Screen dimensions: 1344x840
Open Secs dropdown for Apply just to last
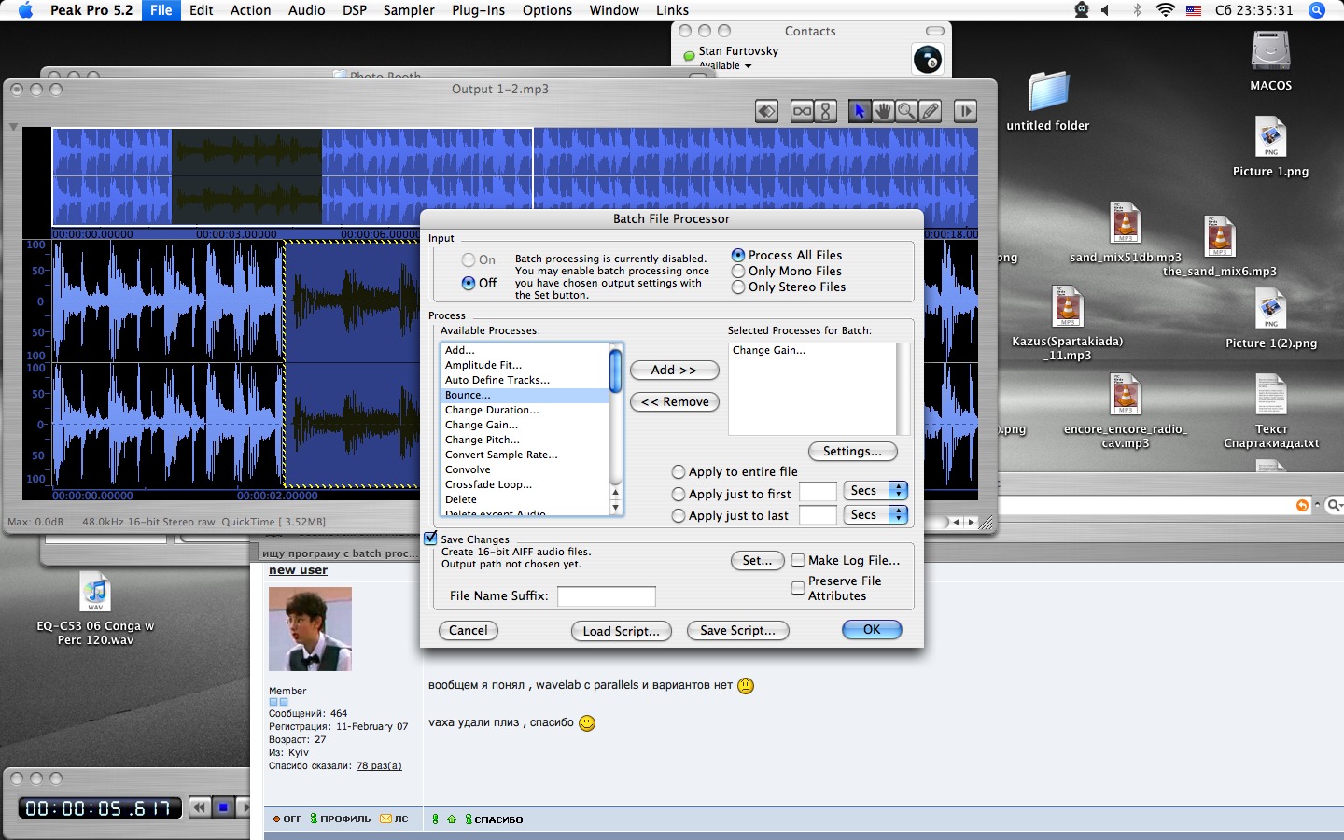point(875,514)
